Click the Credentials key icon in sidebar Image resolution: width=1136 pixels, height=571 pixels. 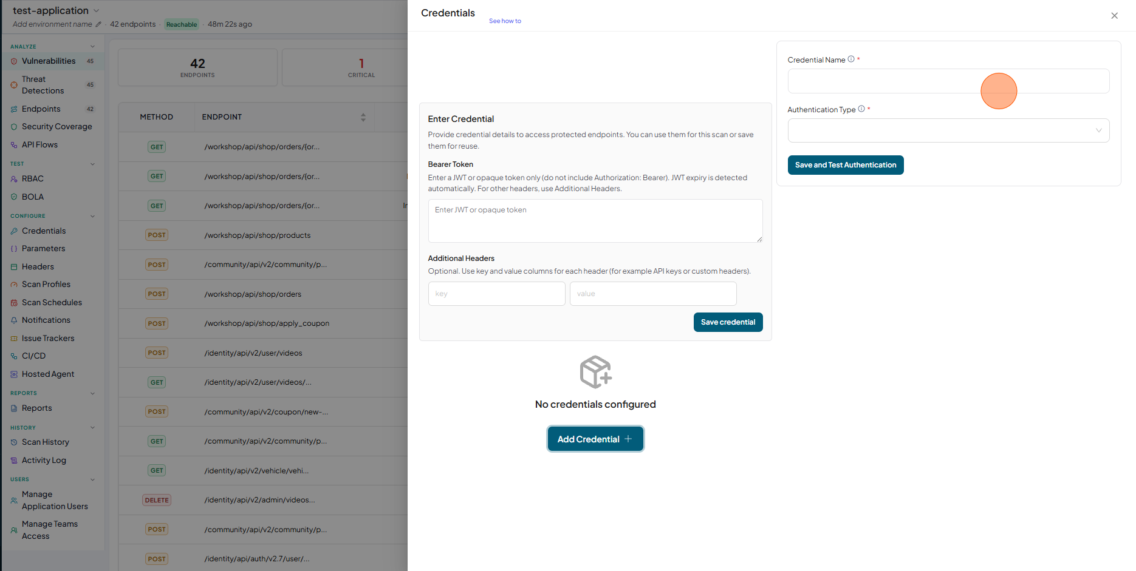[x=14, y=231]
